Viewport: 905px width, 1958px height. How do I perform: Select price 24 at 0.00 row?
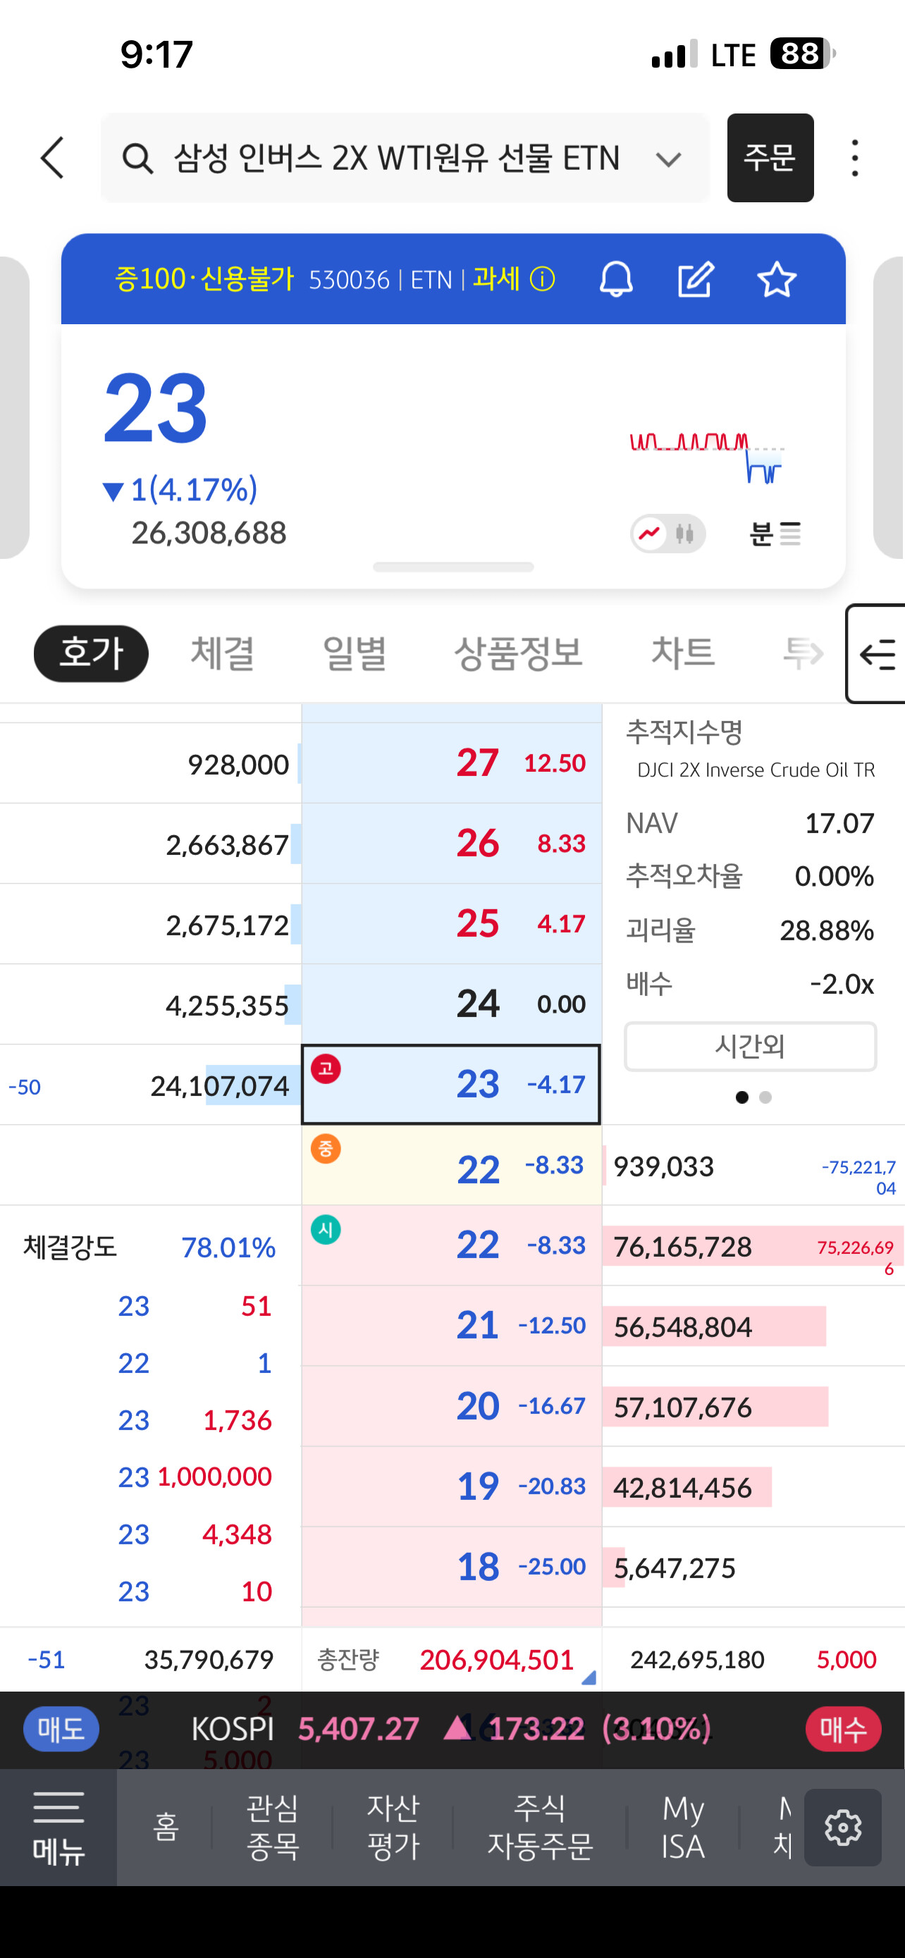pyautogui.click(x=451, y=1004)
